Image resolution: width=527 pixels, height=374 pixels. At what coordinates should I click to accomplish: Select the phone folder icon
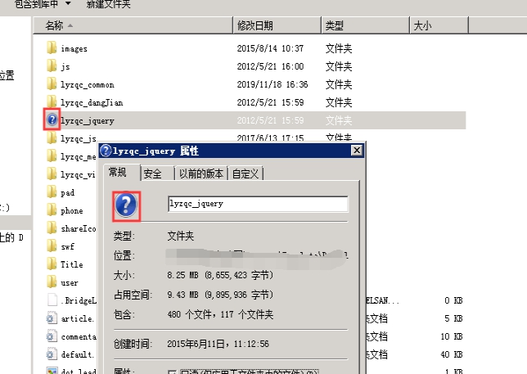[52, 210]
